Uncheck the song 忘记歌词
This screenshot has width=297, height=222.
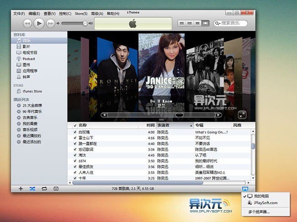point(75,150)
